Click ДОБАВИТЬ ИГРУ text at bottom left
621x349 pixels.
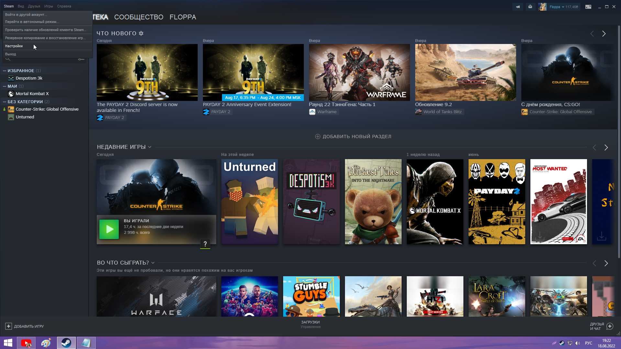(29, 326)
